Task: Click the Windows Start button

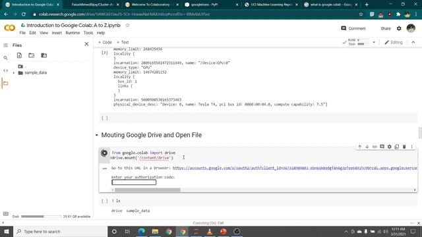Action: click(7, 231)
